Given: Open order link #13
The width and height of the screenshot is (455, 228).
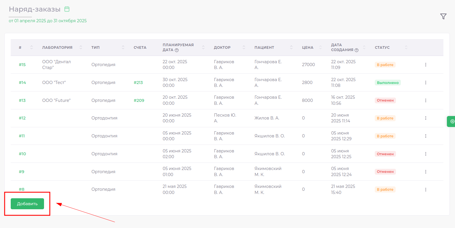Looking at the screenshot, I should pos(22,100).
